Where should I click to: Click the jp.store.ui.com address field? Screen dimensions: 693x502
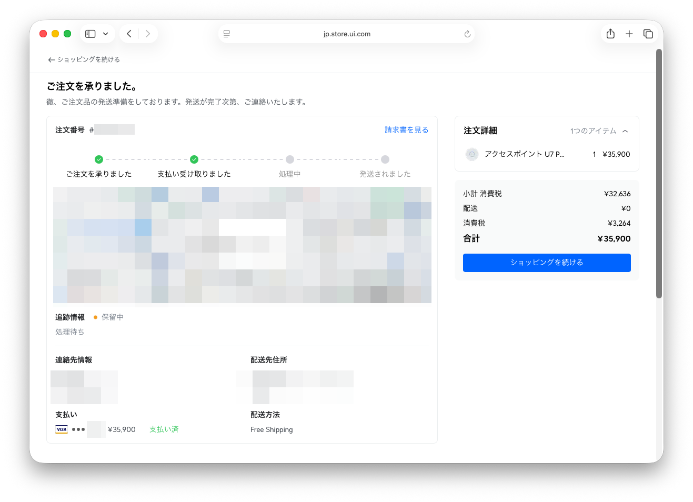point(347,34)
